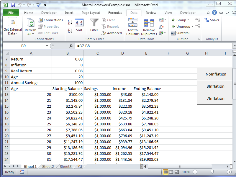Toggle the Filter funnel button
Viewport: 236px width, 177px height.
pos(94,25)
